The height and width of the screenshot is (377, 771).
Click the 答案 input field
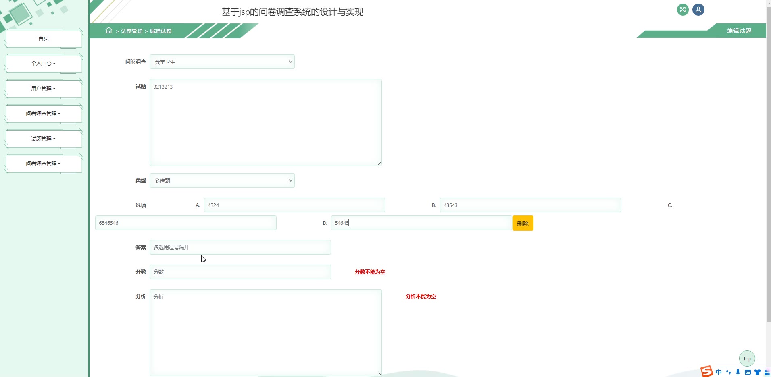240,247
